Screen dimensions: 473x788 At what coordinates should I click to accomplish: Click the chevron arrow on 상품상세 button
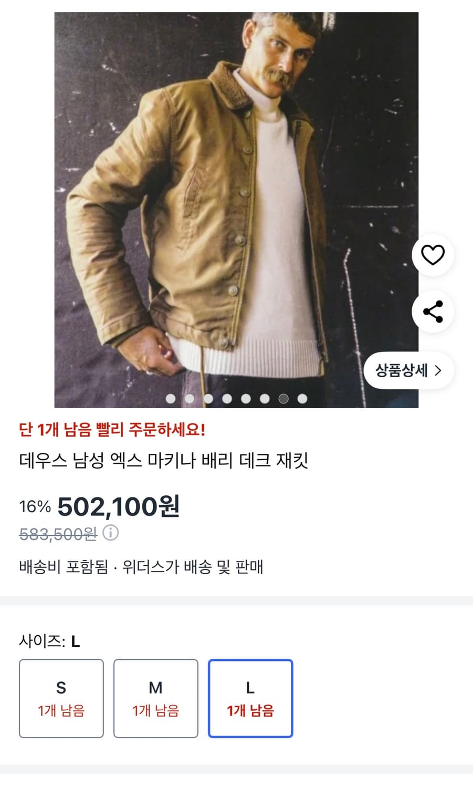(438, 370)
